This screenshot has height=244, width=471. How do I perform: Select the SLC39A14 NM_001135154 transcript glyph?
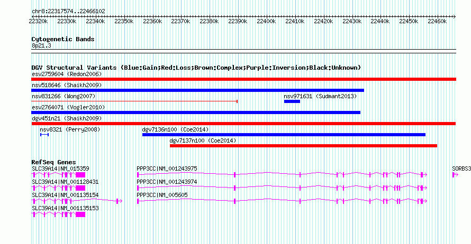point(77,201)
